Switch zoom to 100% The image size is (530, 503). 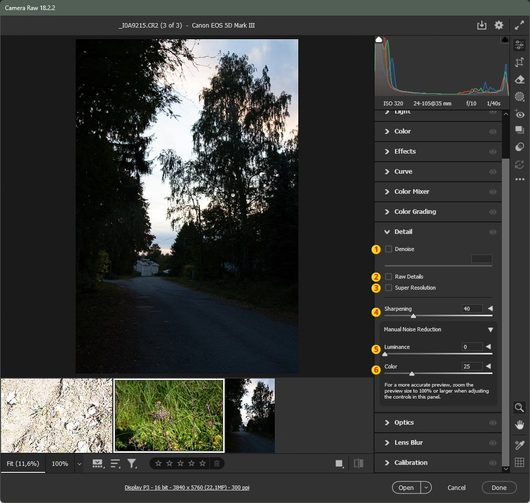[60, 464]
